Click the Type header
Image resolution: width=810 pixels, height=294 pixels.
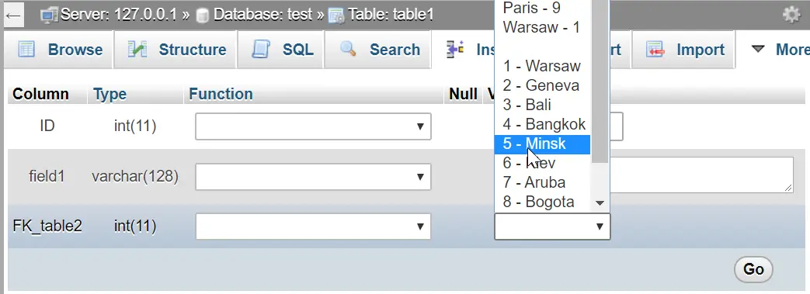pos(110,94)
